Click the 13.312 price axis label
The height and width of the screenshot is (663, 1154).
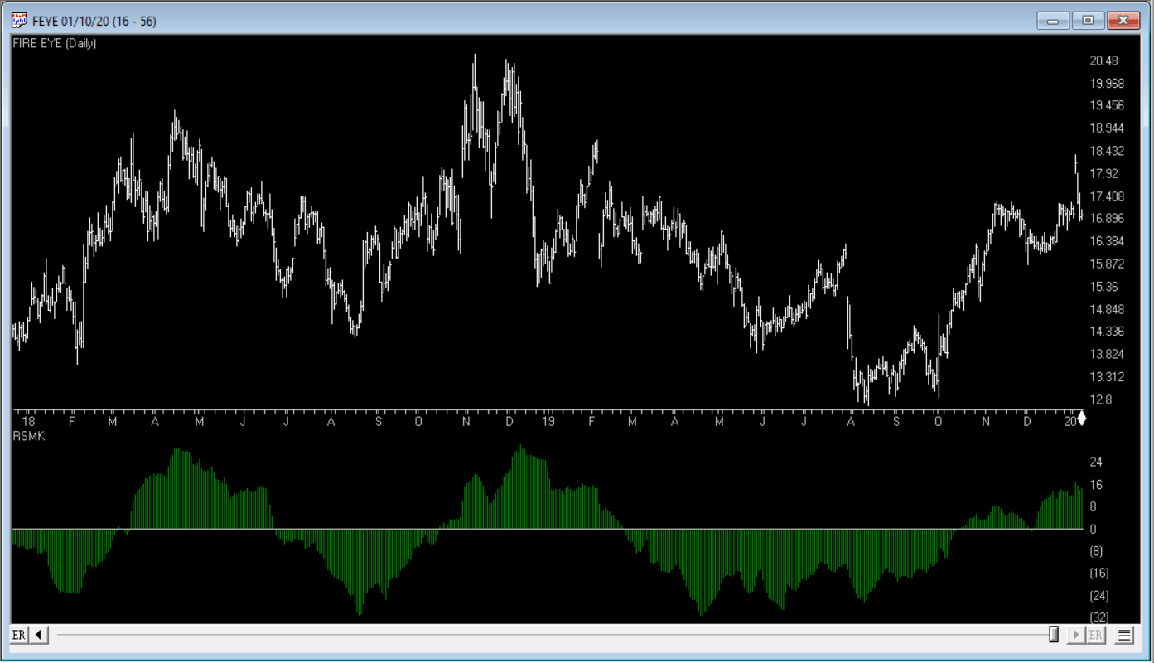pos(1108,377)
